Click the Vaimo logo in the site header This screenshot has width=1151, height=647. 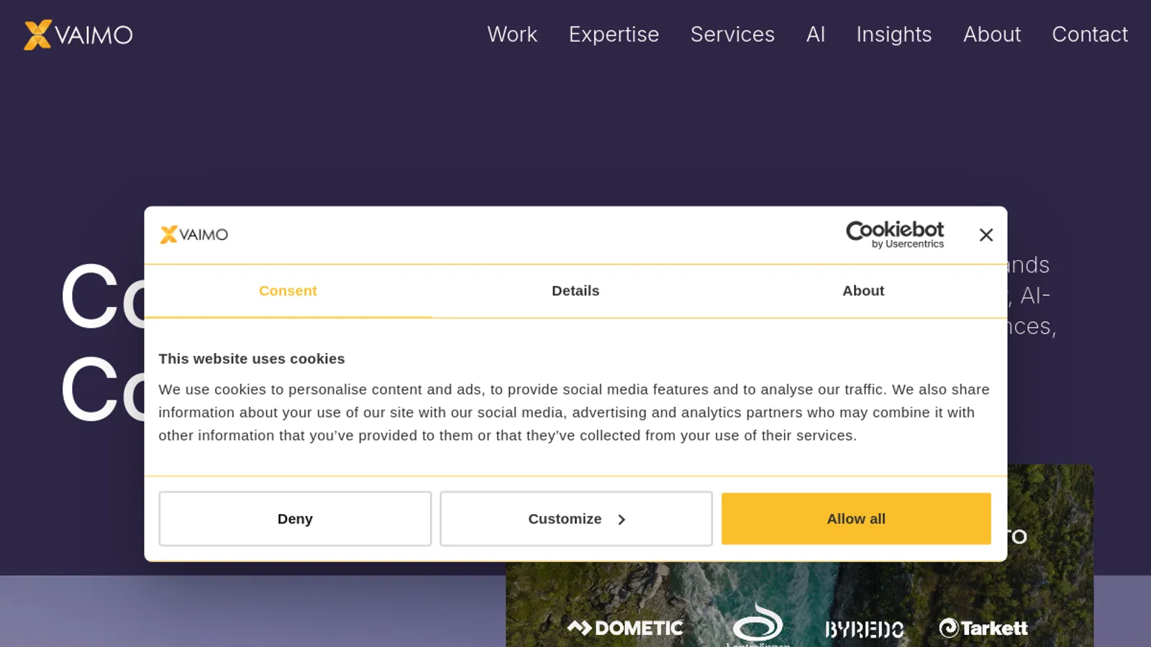78,35
